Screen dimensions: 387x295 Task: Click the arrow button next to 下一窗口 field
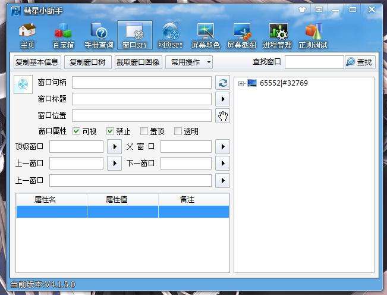pyautogui.click(x=222, y=163)
